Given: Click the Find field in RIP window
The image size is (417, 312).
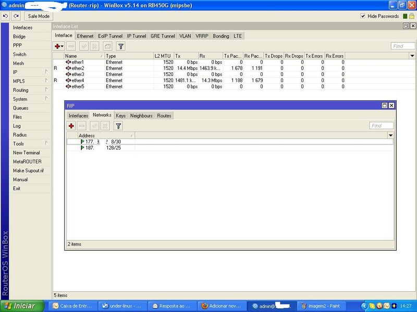Looking at the screenshot, I should click(x=382, y=125).
